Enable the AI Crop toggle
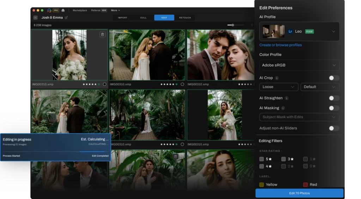Screen dimensions: 361x199 (334, 78)
